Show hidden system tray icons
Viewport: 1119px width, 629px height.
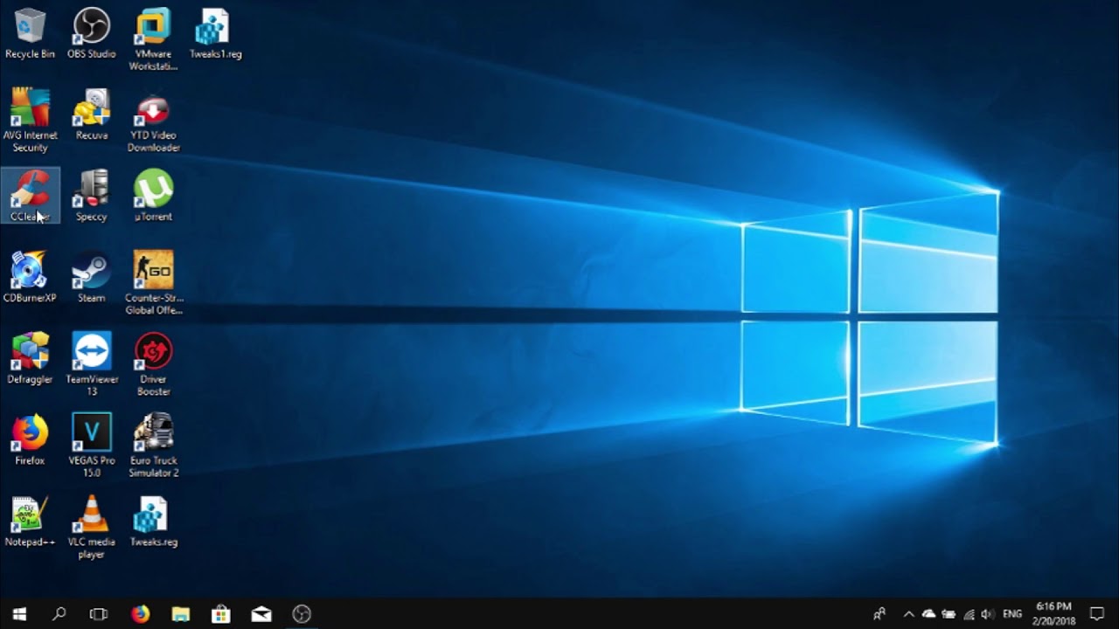click(x=908, y=614)
